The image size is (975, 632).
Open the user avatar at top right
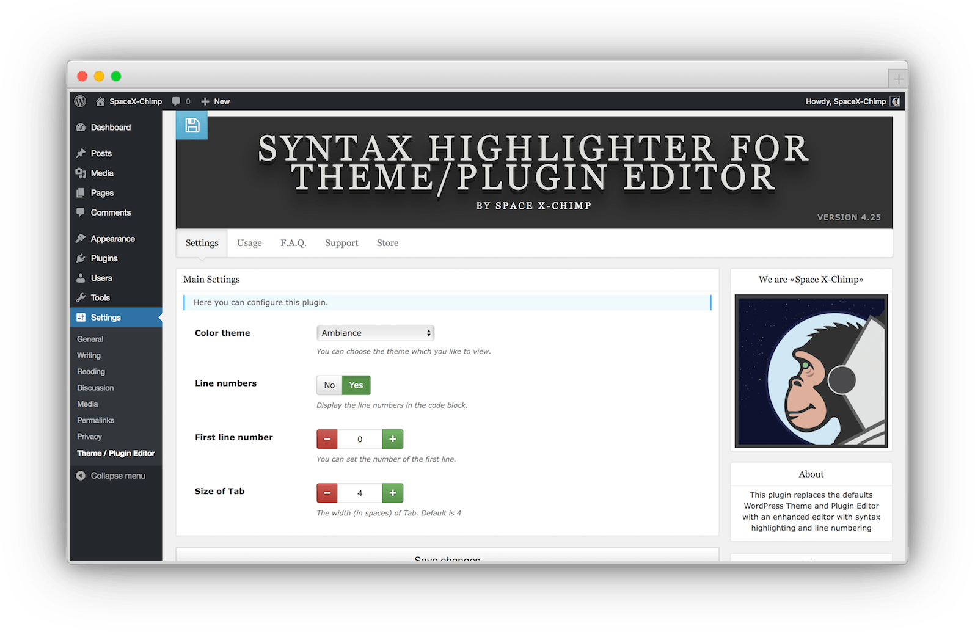(895, 101)
